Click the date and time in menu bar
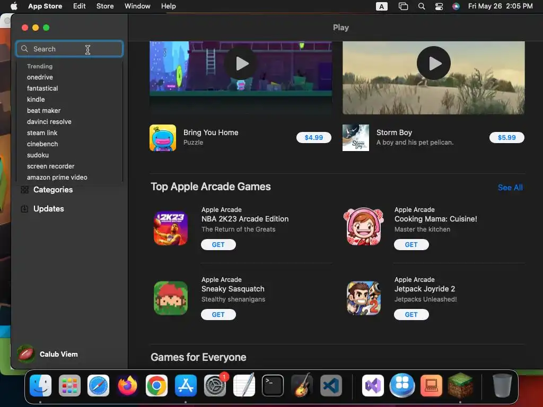 (x=501, y=6)
